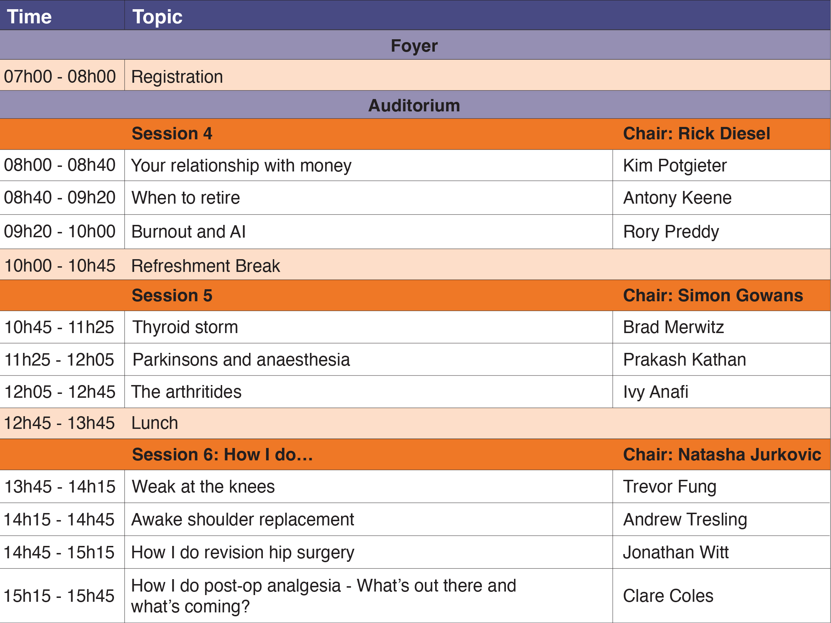Click the Refreshment Break row
Image resolution: width=831 pixels, height=623 pixels.
click(206, 266)
